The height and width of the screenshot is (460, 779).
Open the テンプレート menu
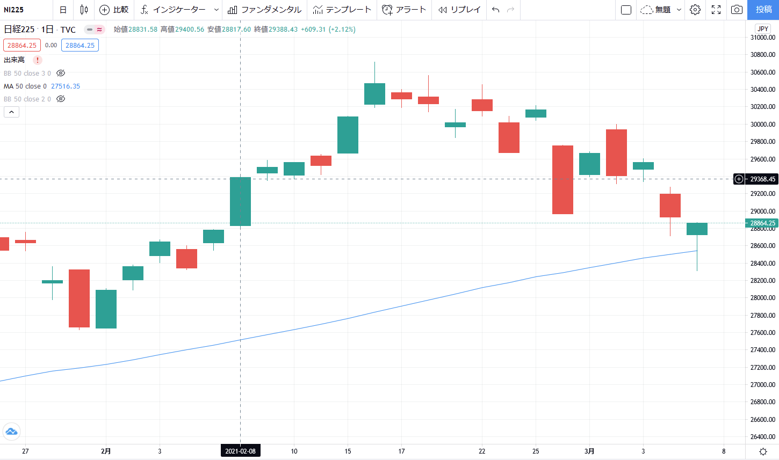(x=342, y=10)
